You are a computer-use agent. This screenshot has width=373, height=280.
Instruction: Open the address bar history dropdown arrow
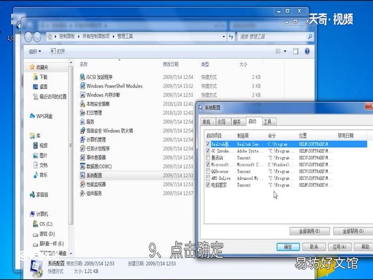click(x=224, y=37)
